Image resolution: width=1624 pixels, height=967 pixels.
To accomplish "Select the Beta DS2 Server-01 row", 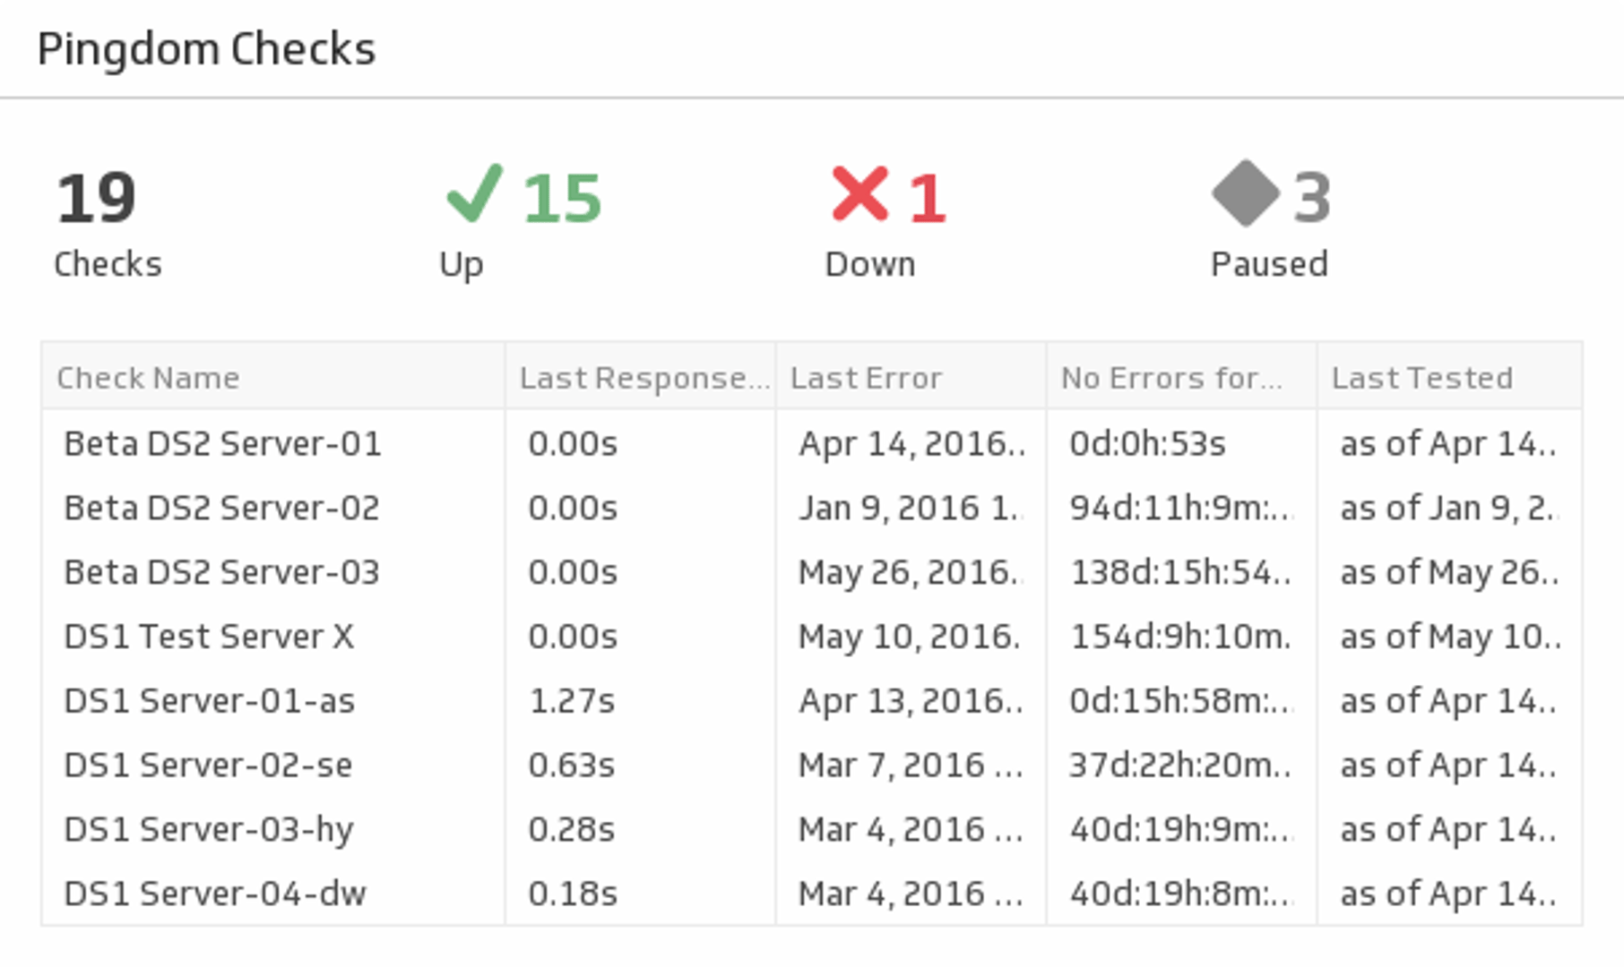I will [x=222, y=444].
